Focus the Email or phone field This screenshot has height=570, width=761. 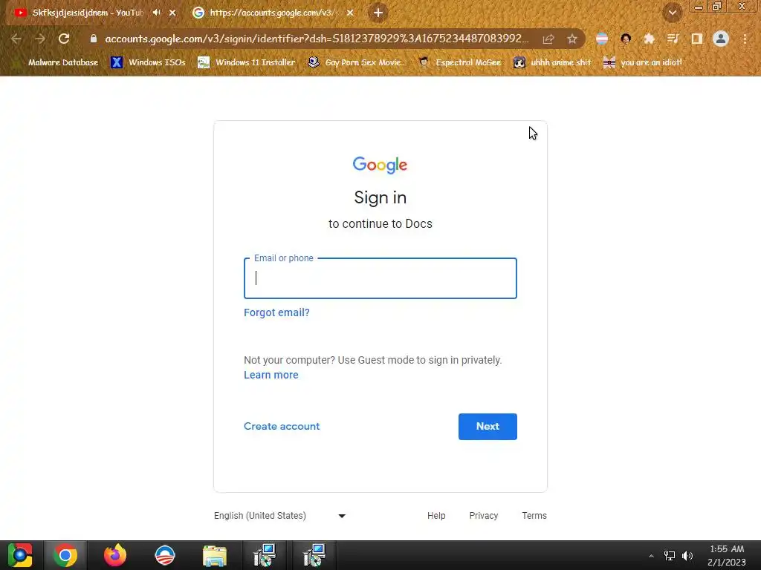click(380, 278)
